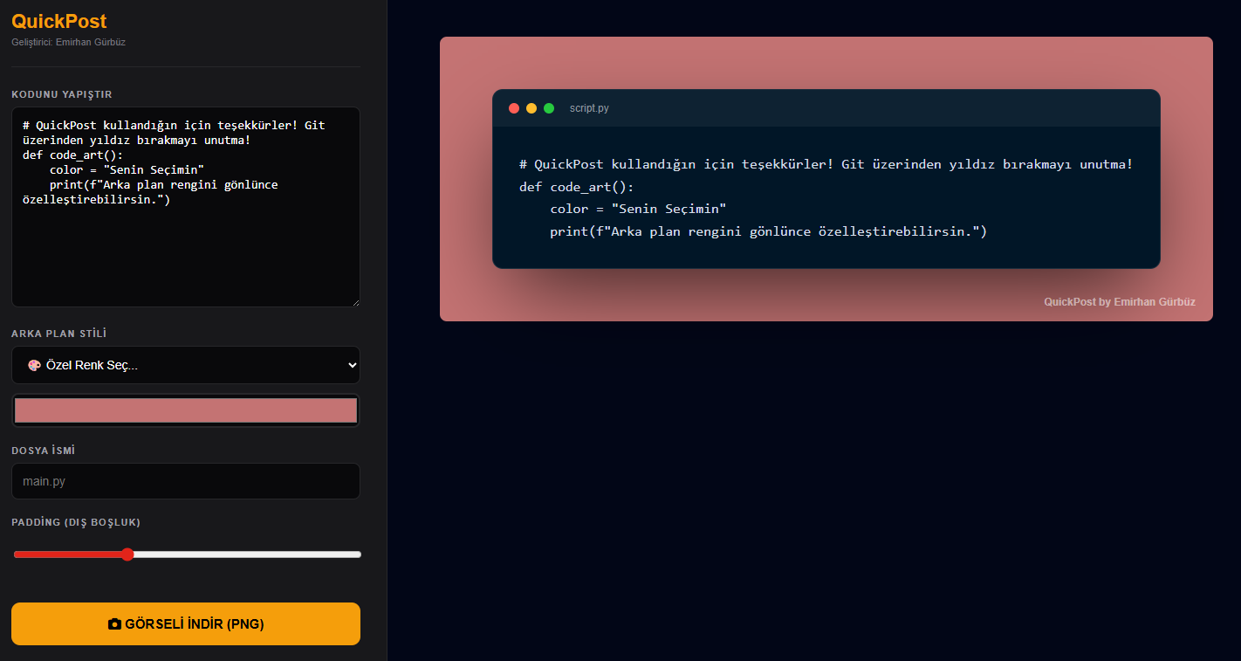Click the red dot in code window header
The width and height of the screenshot is (1241, 661).
514,108
